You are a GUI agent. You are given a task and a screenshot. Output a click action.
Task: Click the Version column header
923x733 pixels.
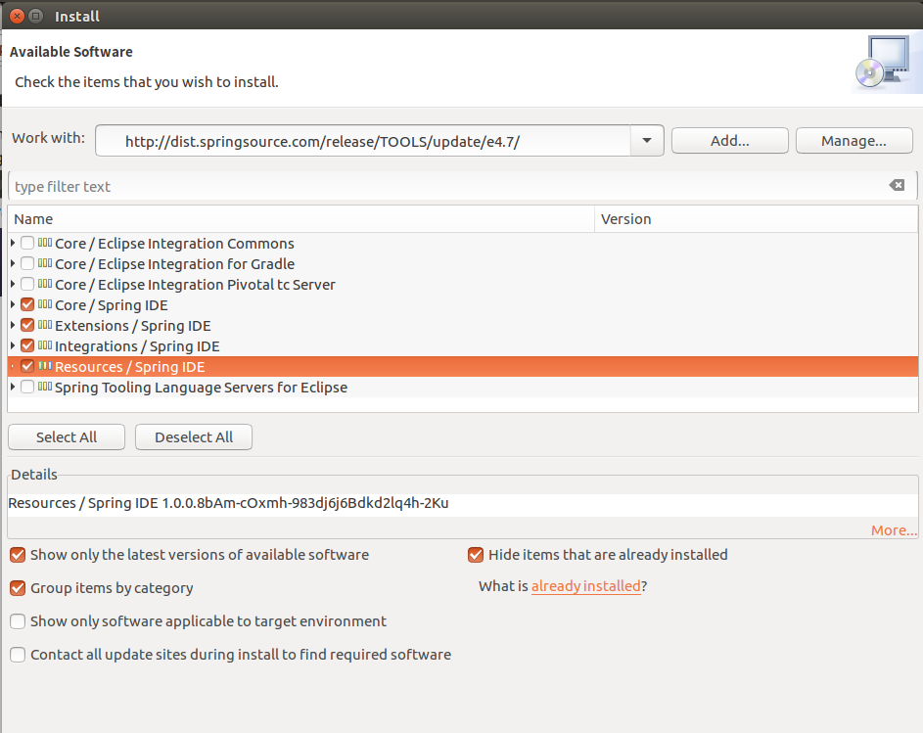pos(754,219)
